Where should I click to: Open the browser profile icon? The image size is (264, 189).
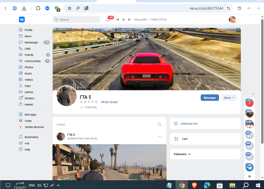click(x=15, y=8)
